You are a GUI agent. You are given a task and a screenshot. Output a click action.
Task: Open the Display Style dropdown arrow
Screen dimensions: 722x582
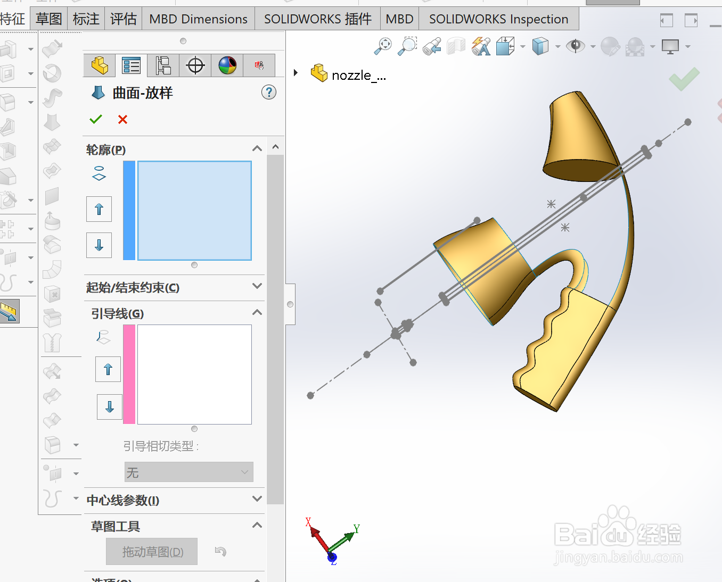click(558, 47)
